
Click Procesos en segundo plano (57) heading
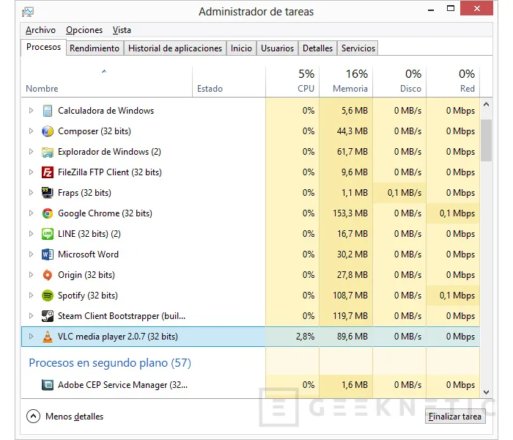point(110,363)
